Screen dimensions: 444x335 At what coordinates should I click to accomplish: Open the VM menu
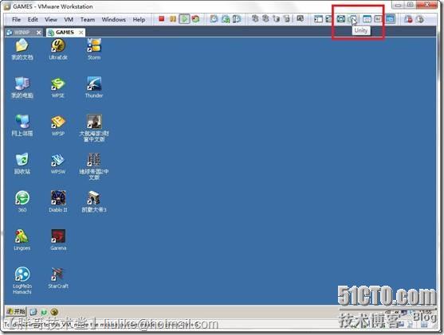[x=69, y=20]
